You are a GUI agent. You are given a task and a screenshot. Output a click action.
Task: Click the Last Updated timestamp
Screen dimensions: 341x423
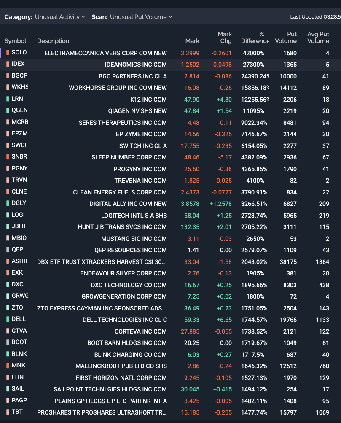tap(315, 17)
